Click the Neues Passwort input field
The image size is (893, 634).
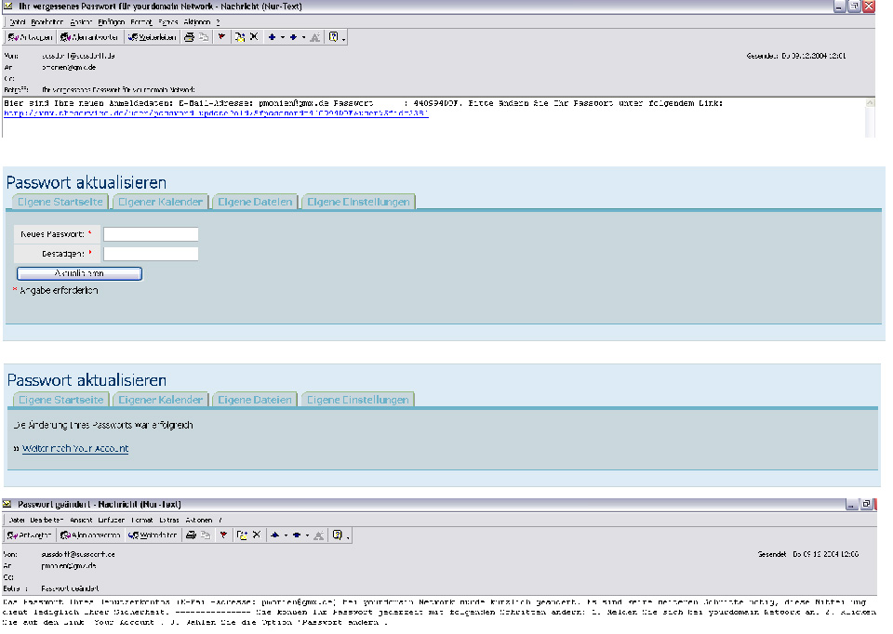[151, 234]
